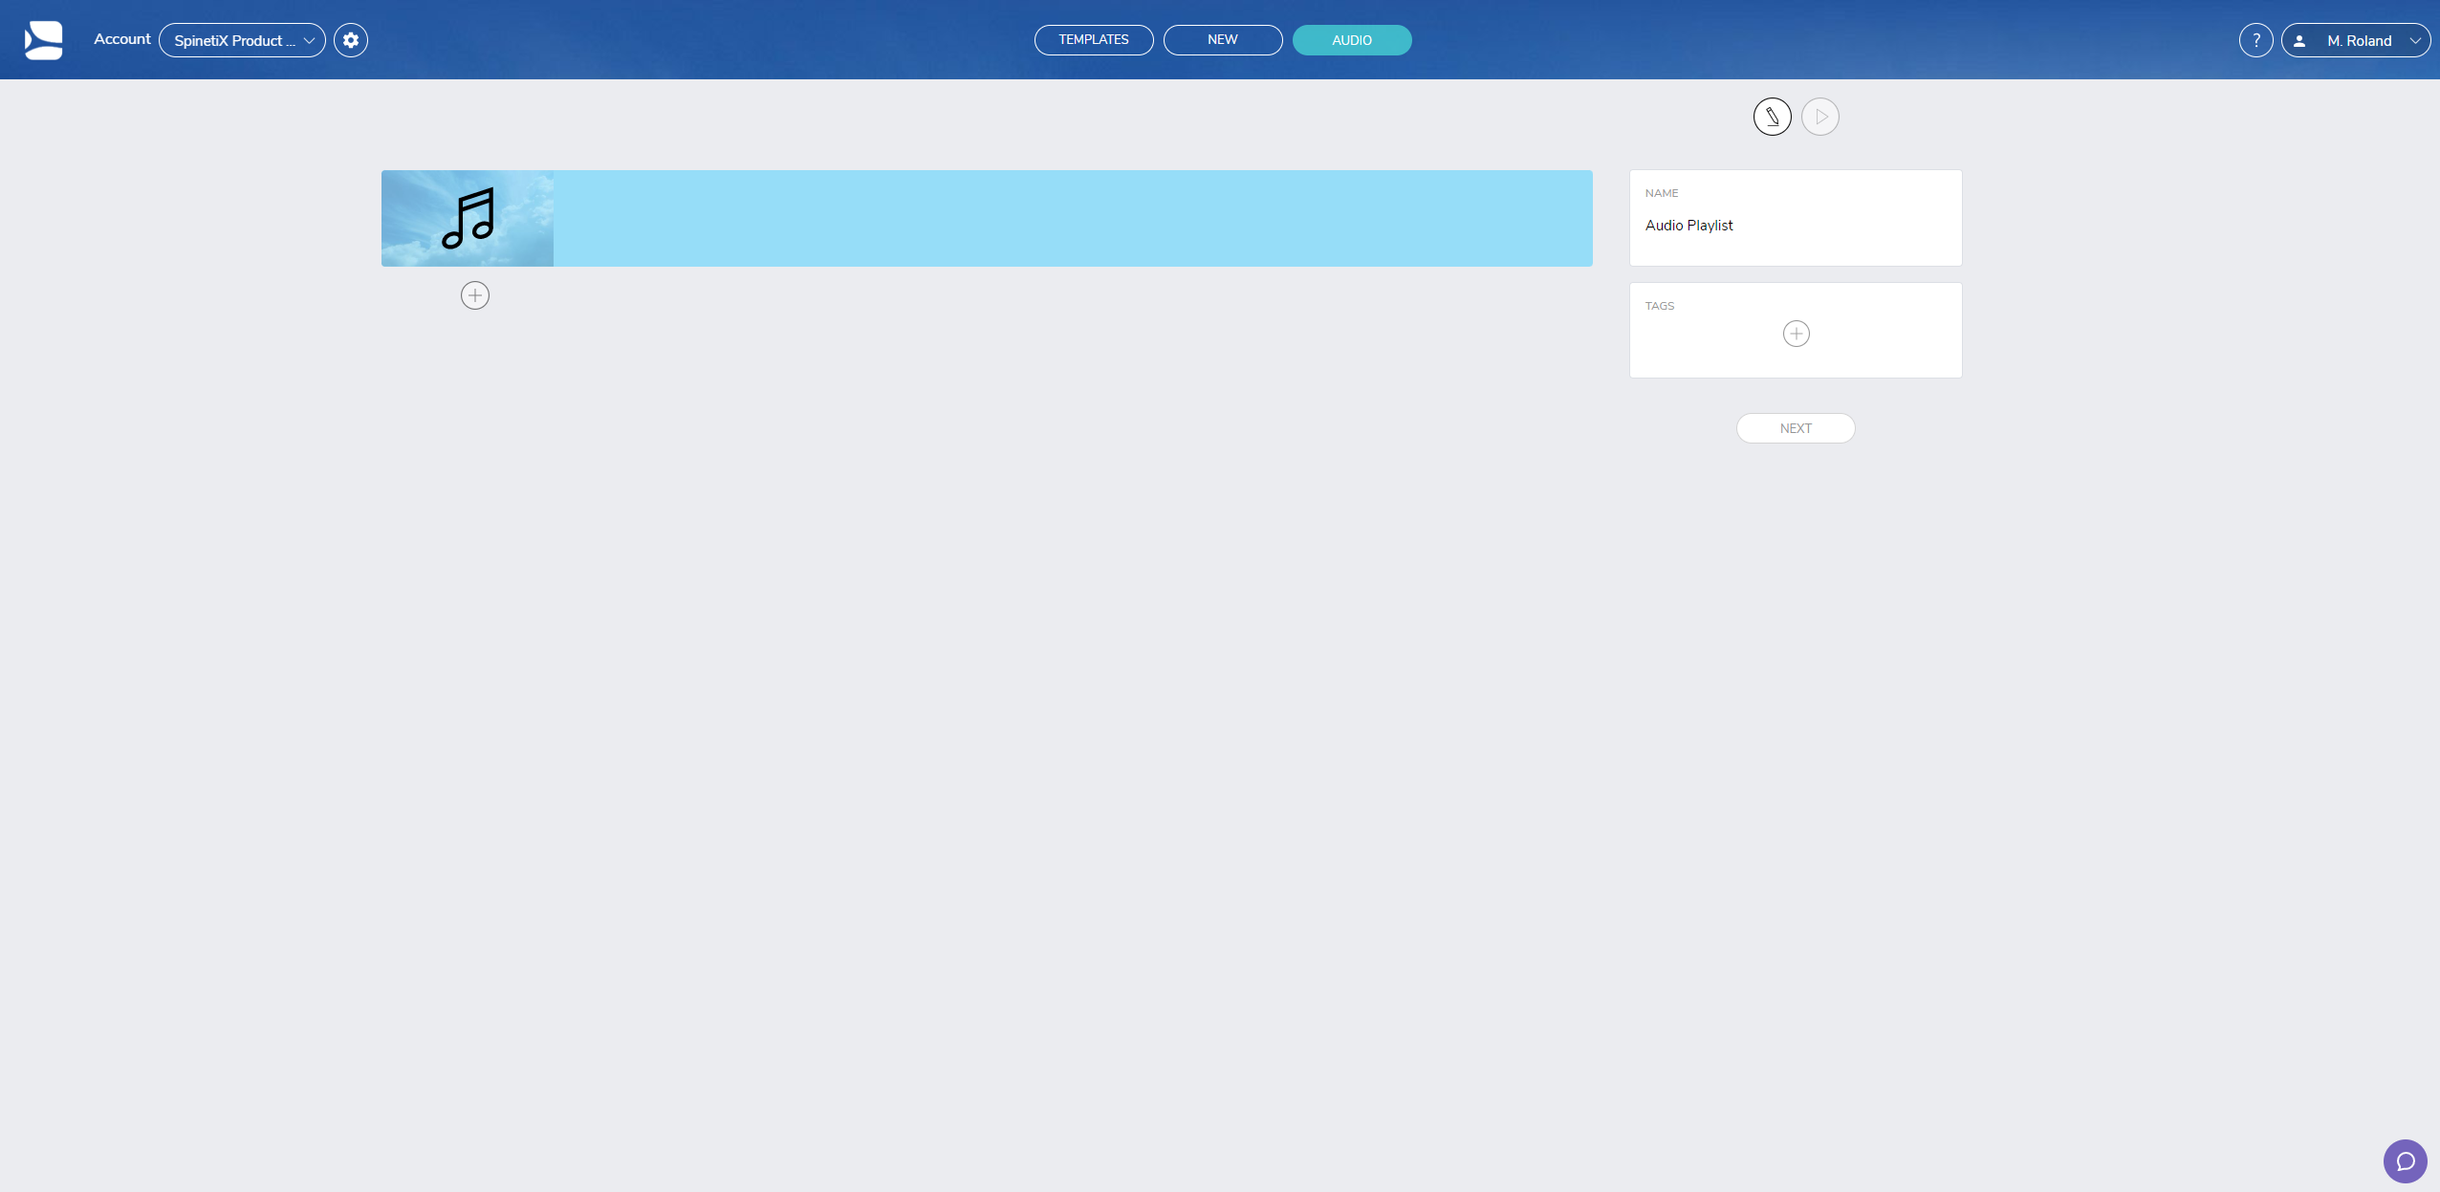This screenshot has height=1192, width=2440.
Task: Click the TAGS label text
Action: tap(1660, 306)
